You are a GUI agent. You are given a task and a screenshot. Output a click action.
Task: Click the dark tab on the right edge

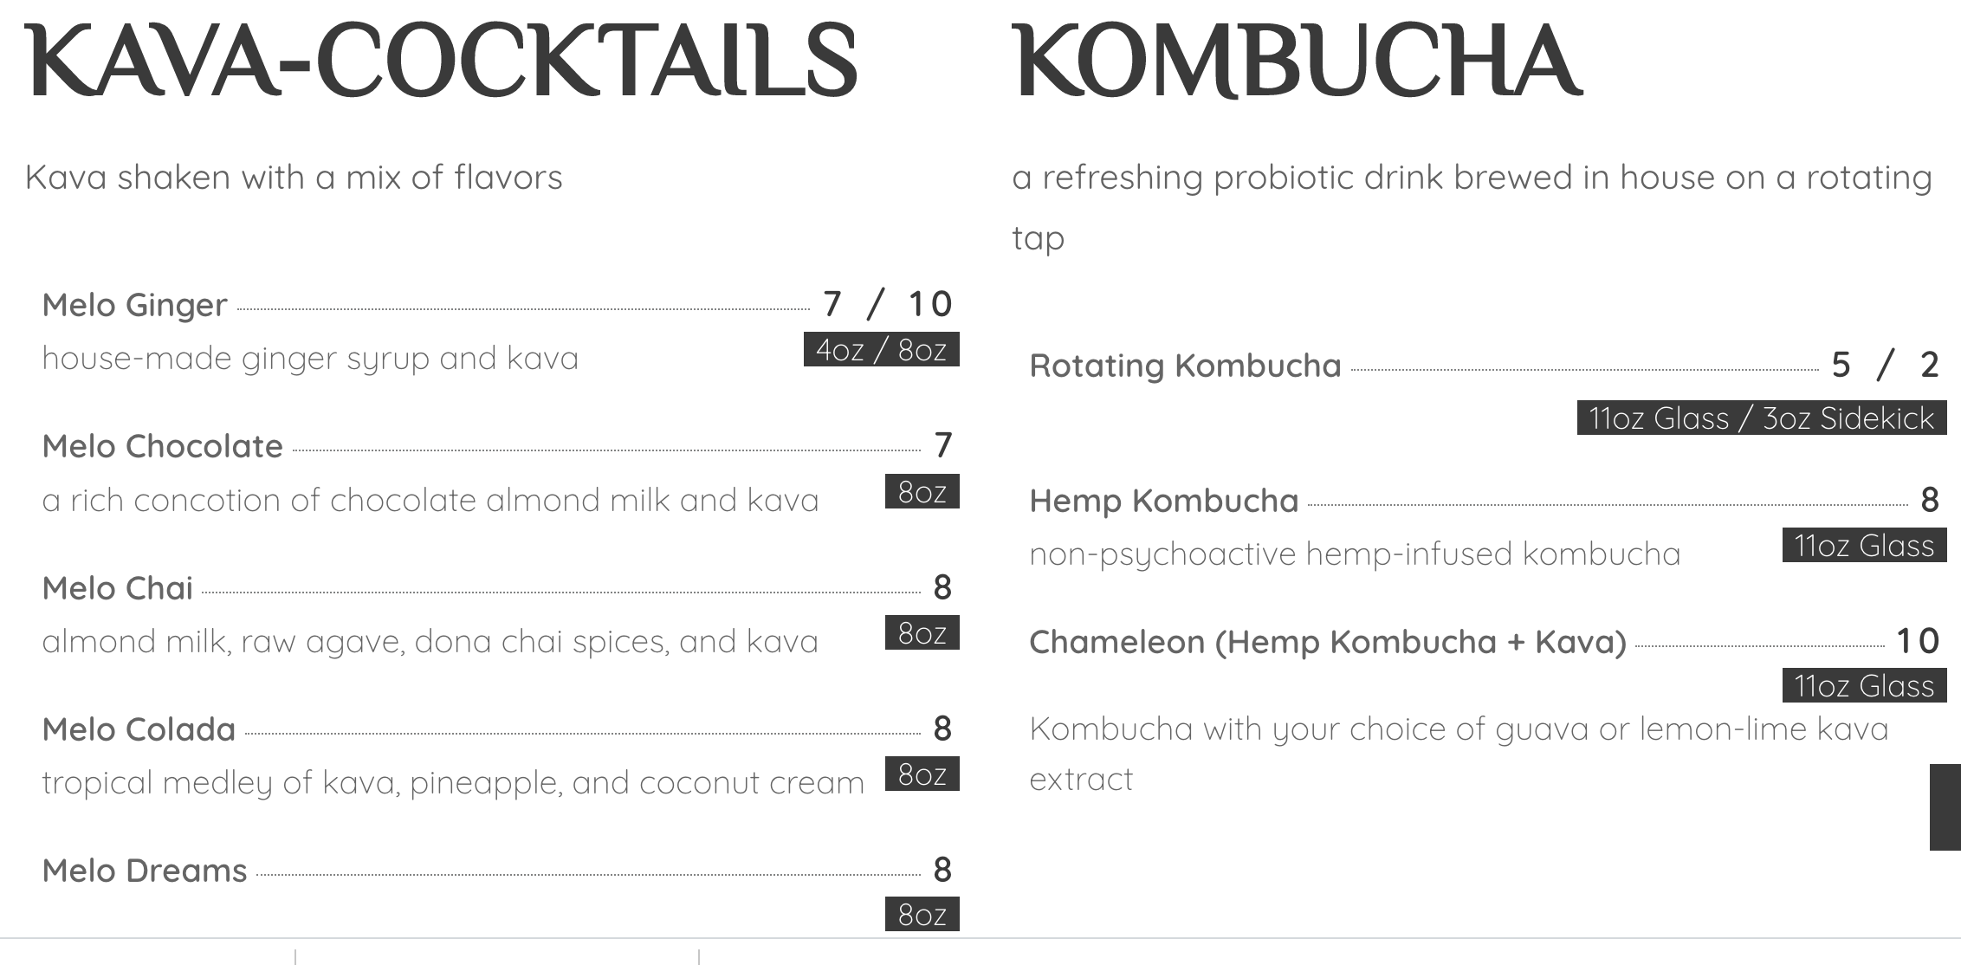click(x=1945, y=807)
